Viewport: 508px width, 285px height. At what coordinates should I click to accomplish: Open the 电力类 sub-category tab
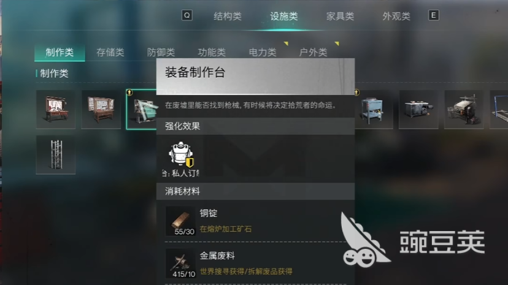tap(263, 52)
